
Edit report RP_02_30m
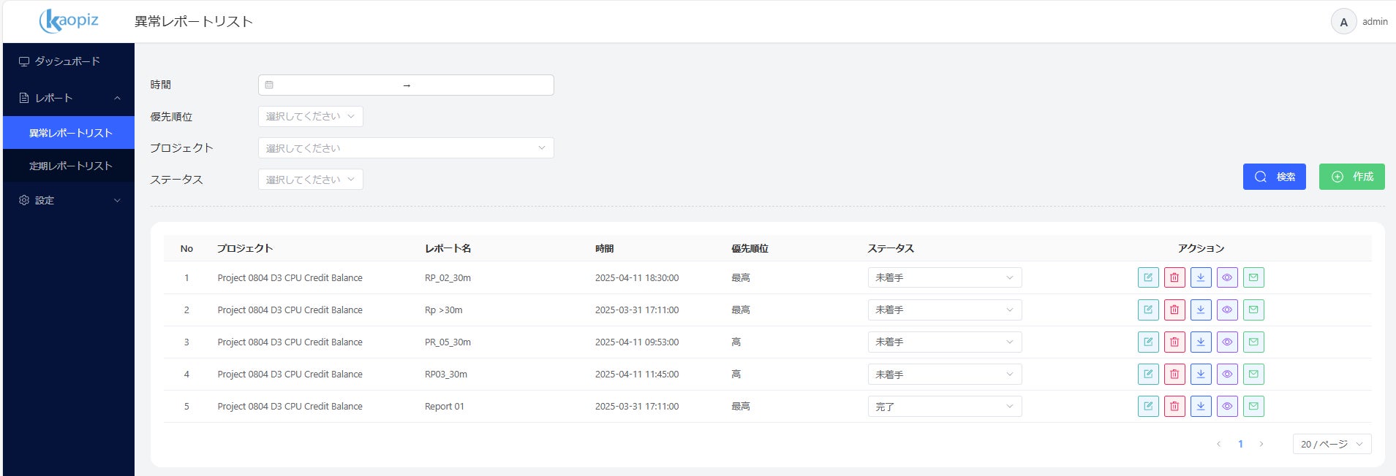tap(1148, 277)
